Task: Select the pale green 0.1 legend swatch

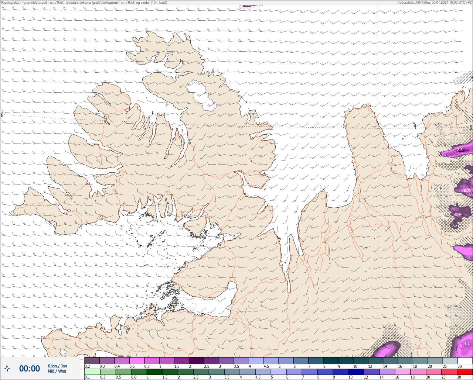Action: point(92,372)
